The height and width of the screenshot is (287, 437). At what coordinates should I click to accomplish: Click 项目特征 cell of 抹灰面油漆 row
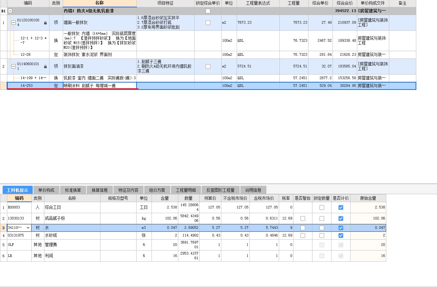coord(166,66)
